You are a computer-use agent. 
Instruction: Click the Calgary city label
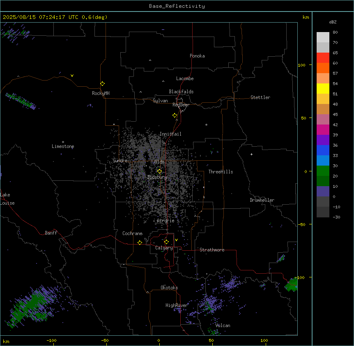(x=164, y=248)
